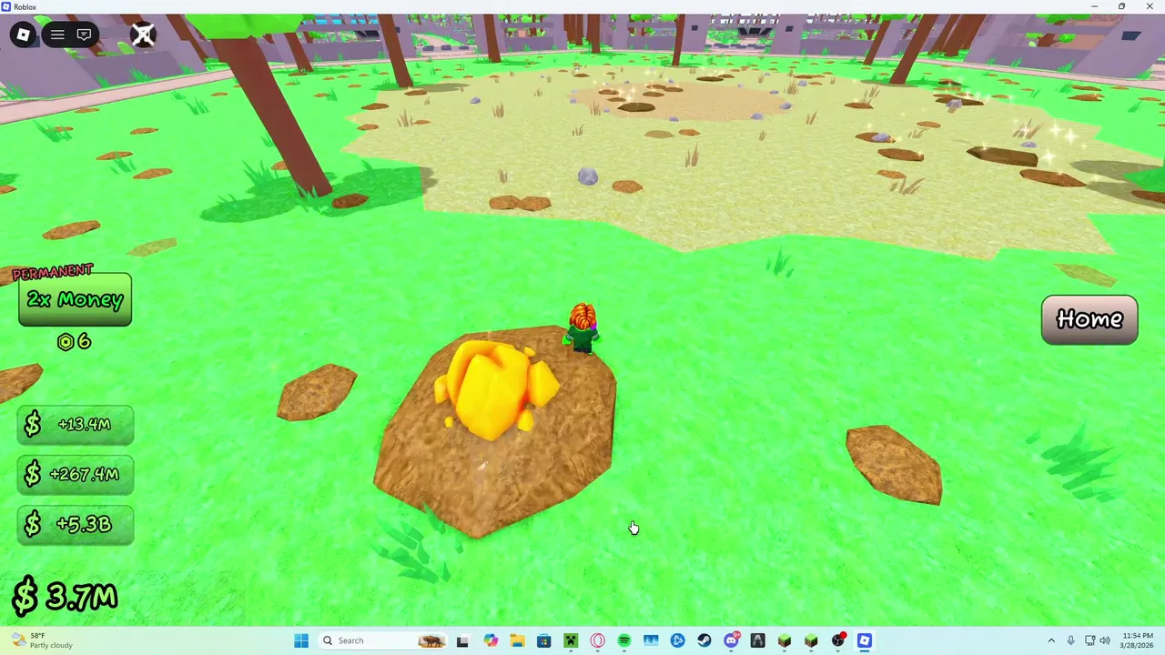Open the weather widget showing 58°F

(x=41, y=640)
